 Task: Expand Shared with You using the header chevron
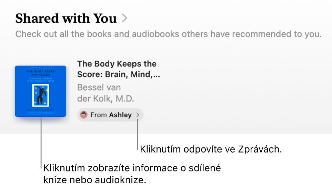(x=124, y=18)
